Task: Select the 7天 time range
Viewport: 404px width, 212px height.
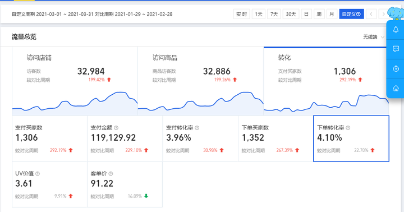Action: tap(274, 14)
